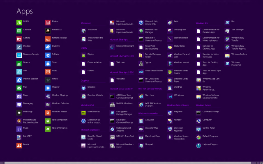Screen dimensions: 263x164
Task: Select the Microsoft Visual Studio 11 group header
Action: coord(122,89)
